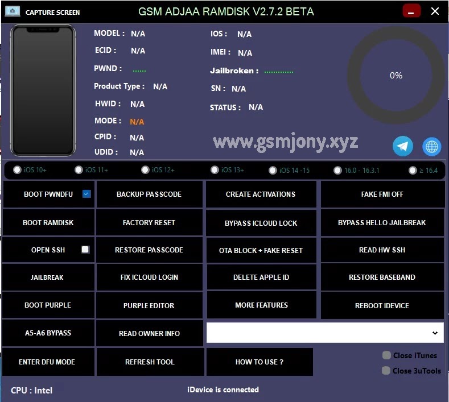The height and width of the screenshot is (402, 449).
Task: Click the 'CPU : Intel' status text
Action: pyautogui.click(x=31, y=391)
